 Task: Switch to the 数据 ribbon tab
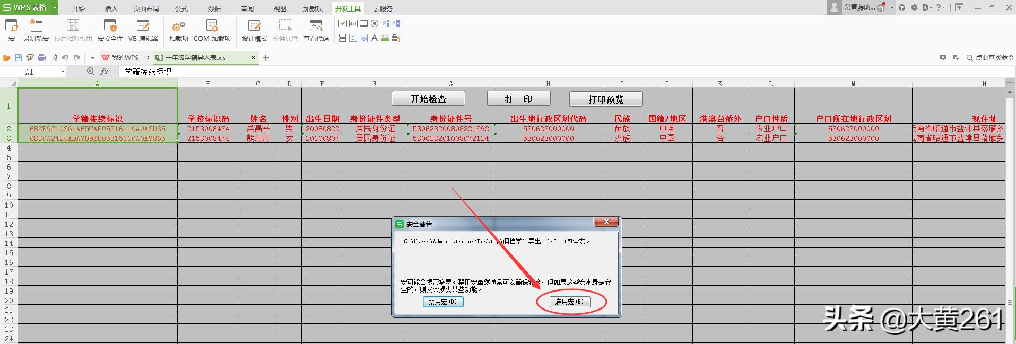click(x=214, y=8)
